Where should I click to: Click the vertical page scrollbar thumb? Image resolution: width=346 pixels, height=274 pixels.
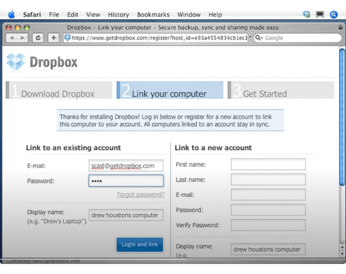[342, 117]
